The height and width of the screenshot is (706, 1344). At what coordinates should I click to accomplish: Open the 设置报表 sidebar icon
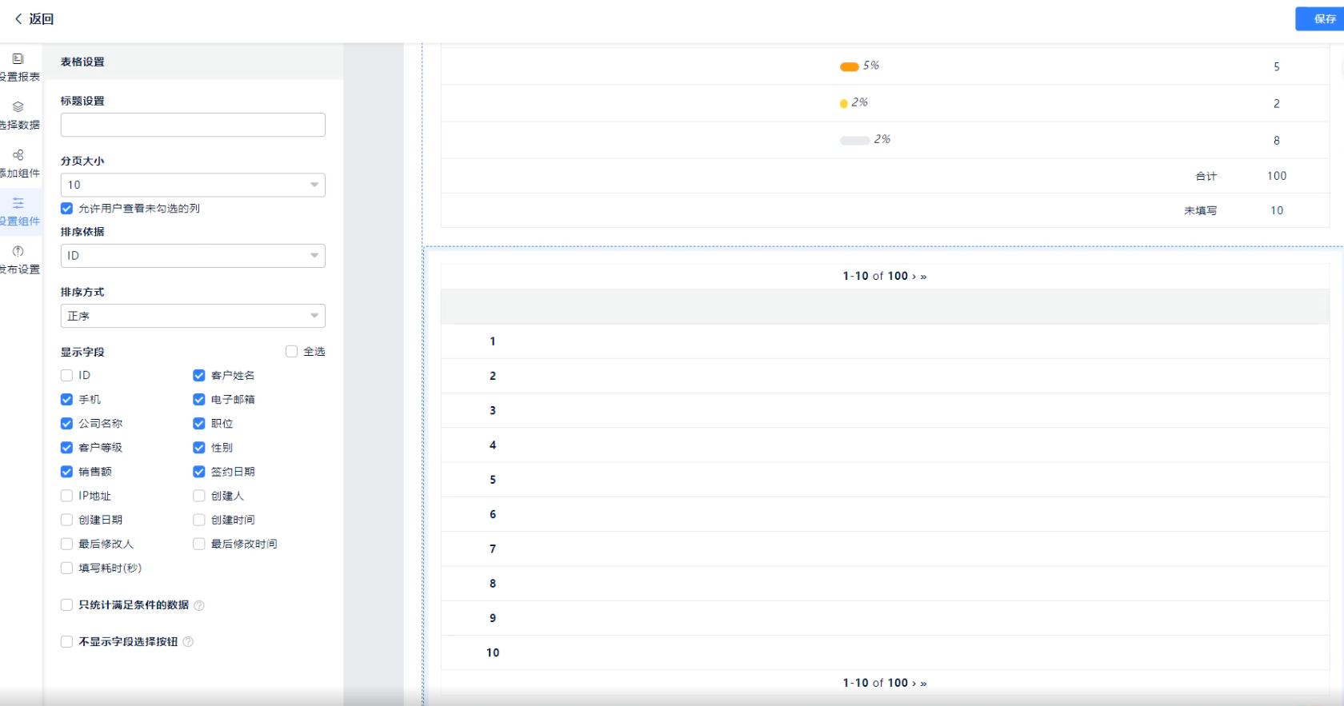coord(18,59)
